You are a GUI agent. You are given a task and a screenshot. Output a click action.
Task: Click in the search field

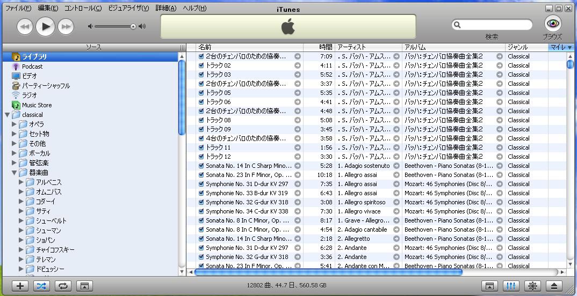pyautogui.click(x=492, y=25)
